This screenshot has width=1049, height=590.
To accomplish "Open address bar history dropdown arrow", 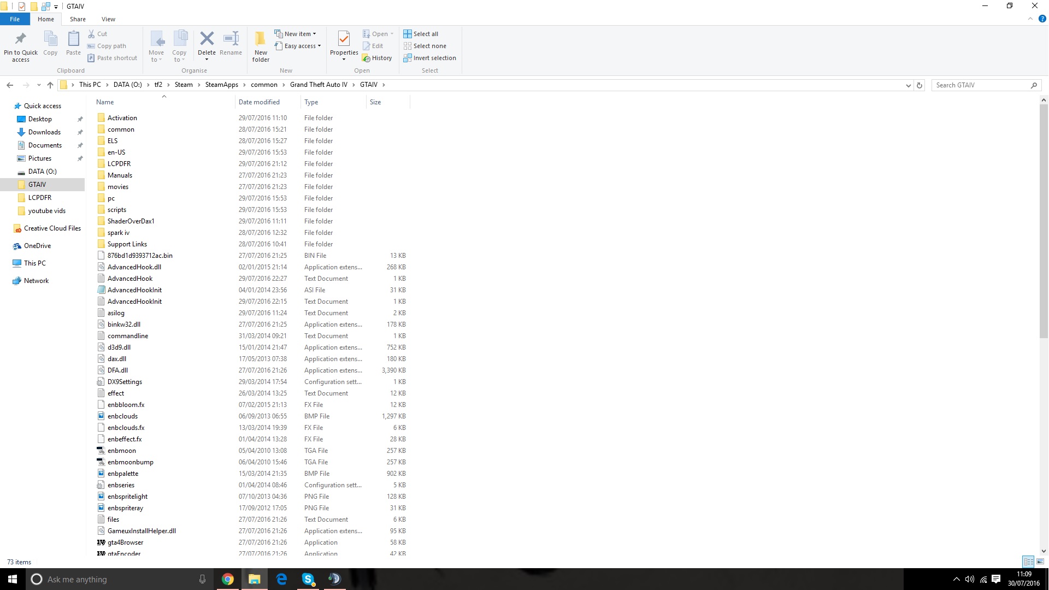I will (x=908, y=85).
